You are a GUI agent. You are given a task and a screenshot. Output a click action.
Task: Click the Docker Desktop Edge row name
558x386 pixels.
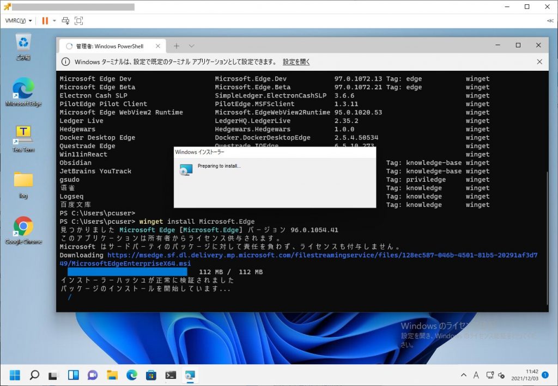tap(97, 138)
